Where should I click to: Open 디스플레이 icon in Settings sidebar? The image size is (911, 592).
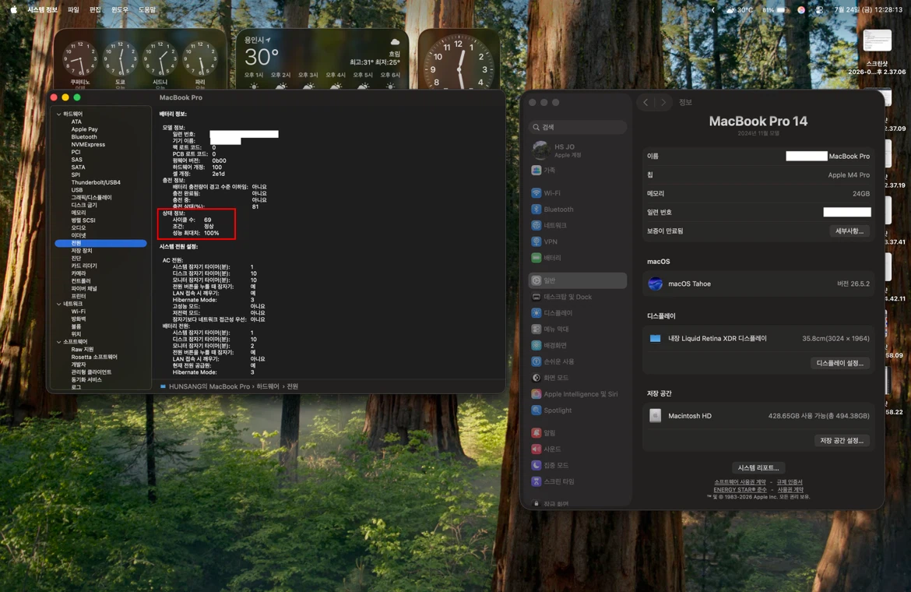point(536,313)
